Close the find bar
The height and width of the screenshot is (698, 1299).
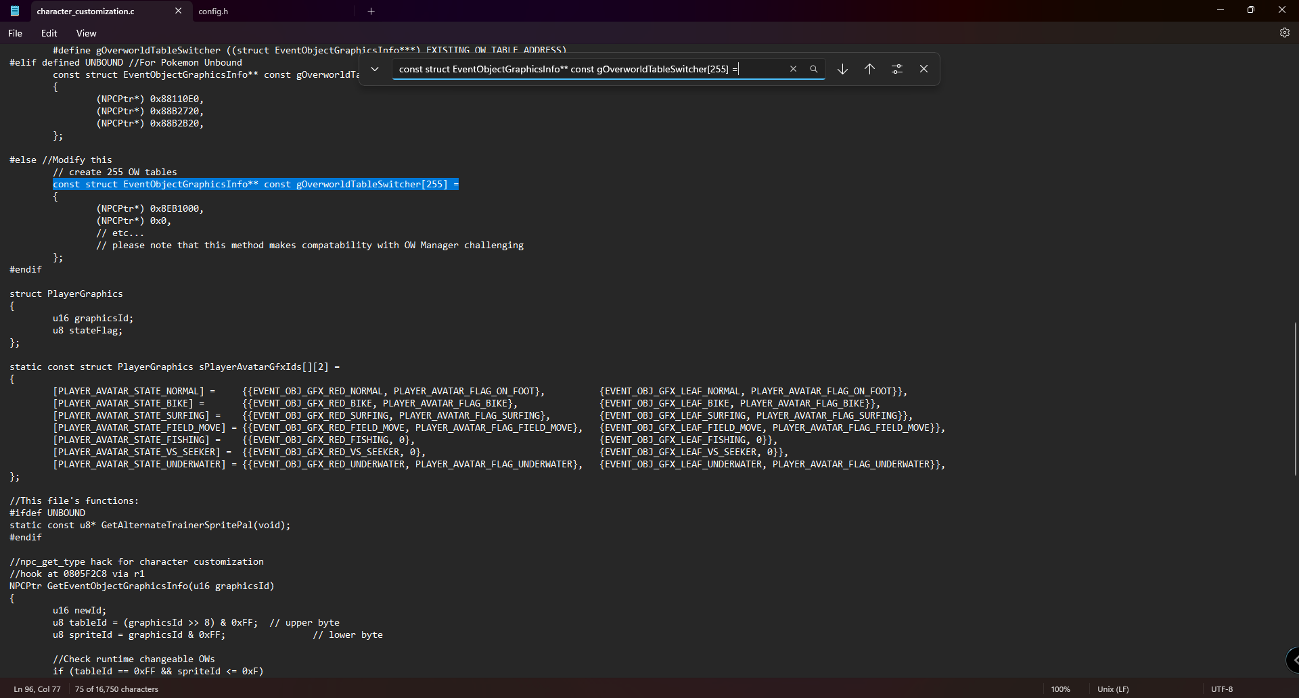coord(924,69)
